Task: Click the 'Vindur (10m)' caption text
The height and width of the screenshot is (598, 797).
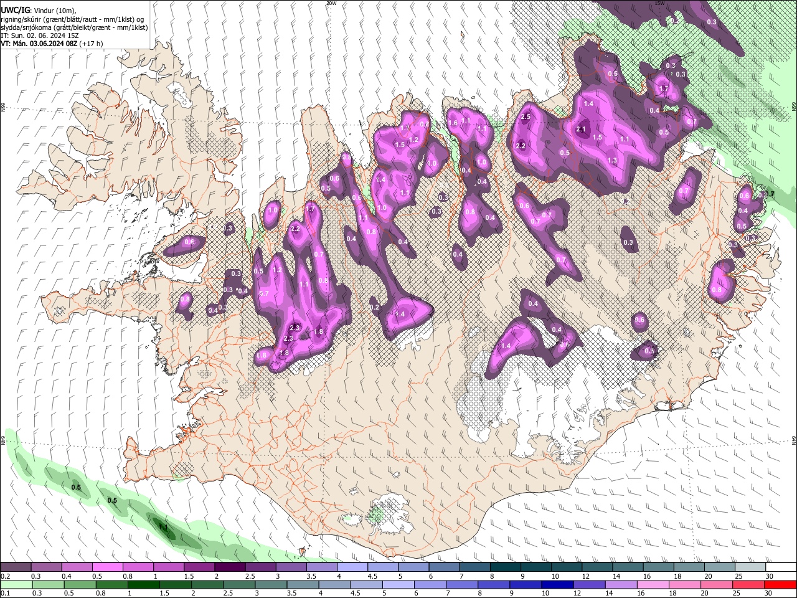Action: 54,11
